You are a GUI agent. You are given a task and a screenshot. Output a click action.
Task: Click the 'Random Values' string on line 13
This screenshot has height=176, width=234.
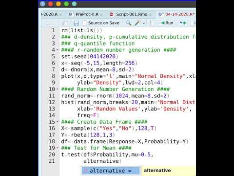pyautogui.click(x=117, y=109)
